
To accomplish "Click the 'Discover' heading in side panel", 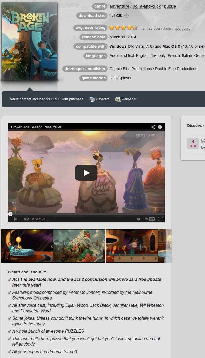I will (x=196, y=126).
